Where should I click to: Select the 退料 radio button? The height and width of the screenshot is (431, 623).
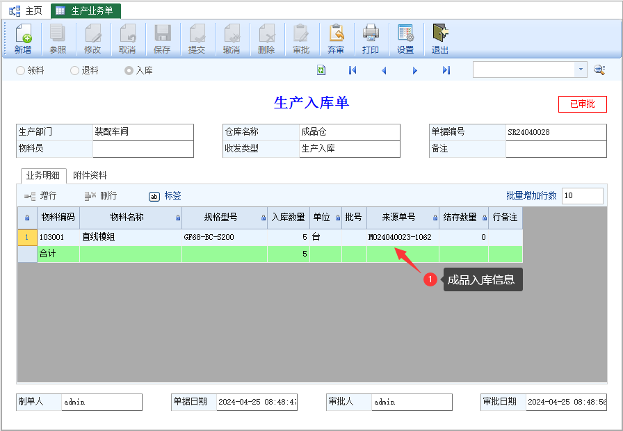click(74, 71)
